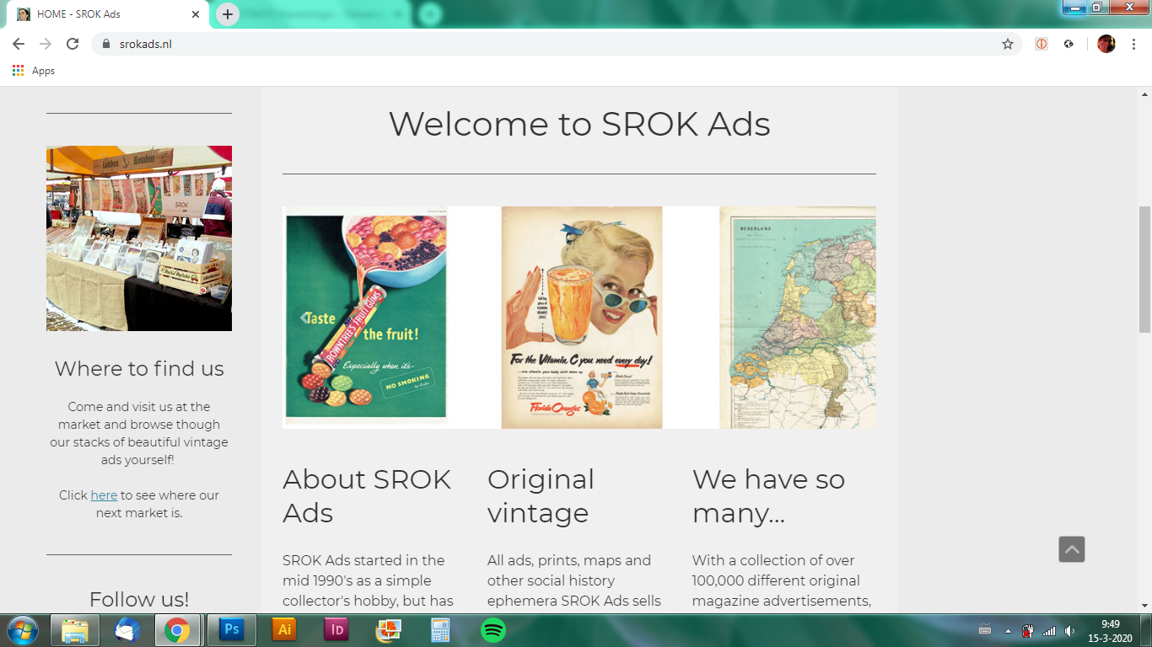Screen dimensions: 1152x647
Task: Click the 'Original vintage' heading
Action: 541,495
